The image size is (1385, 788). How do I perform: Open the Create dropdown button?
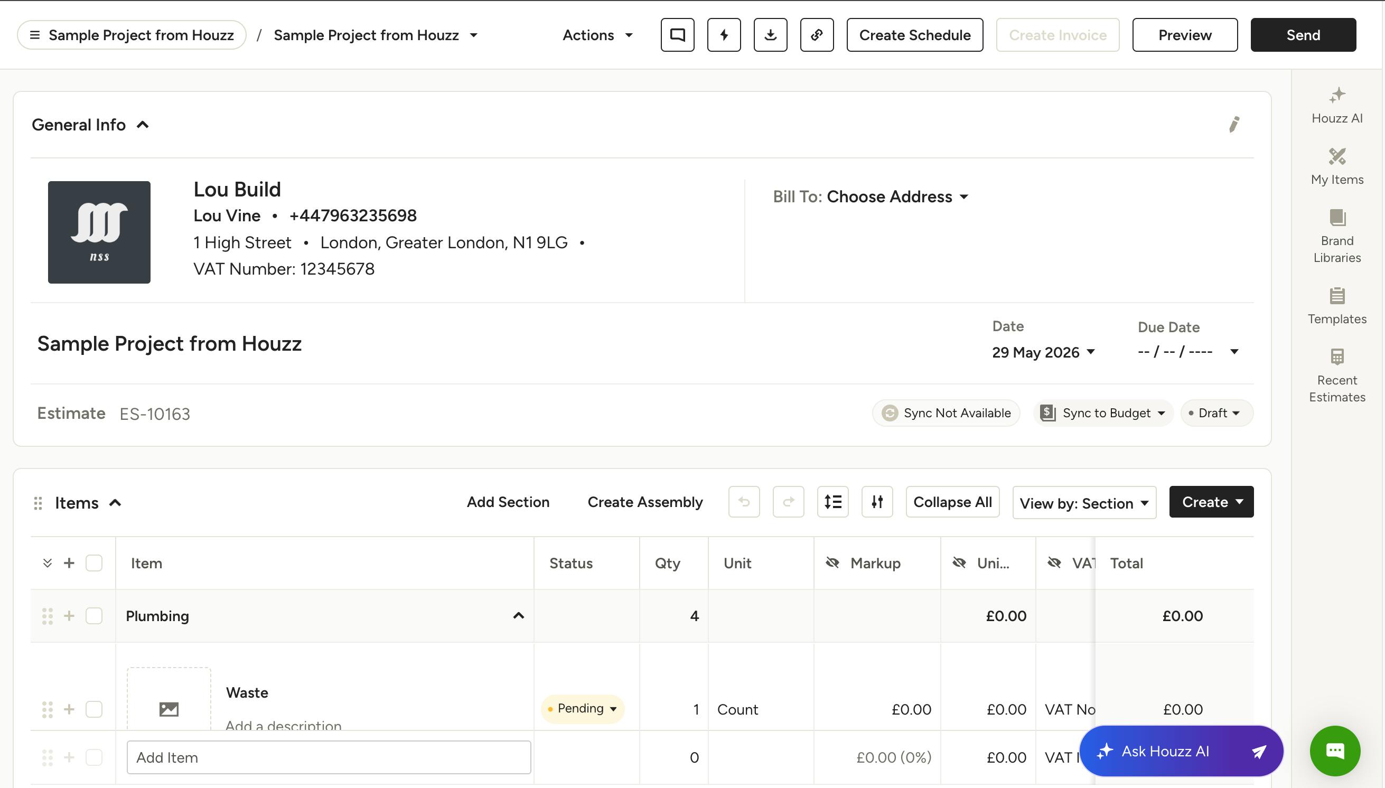[x=1211, y=502]
